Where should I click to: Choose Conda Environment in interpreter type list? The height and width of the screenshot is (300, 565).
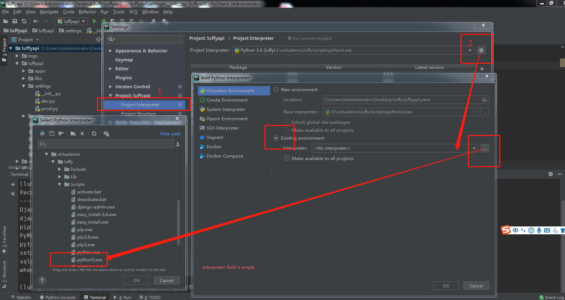coord(227,100)
